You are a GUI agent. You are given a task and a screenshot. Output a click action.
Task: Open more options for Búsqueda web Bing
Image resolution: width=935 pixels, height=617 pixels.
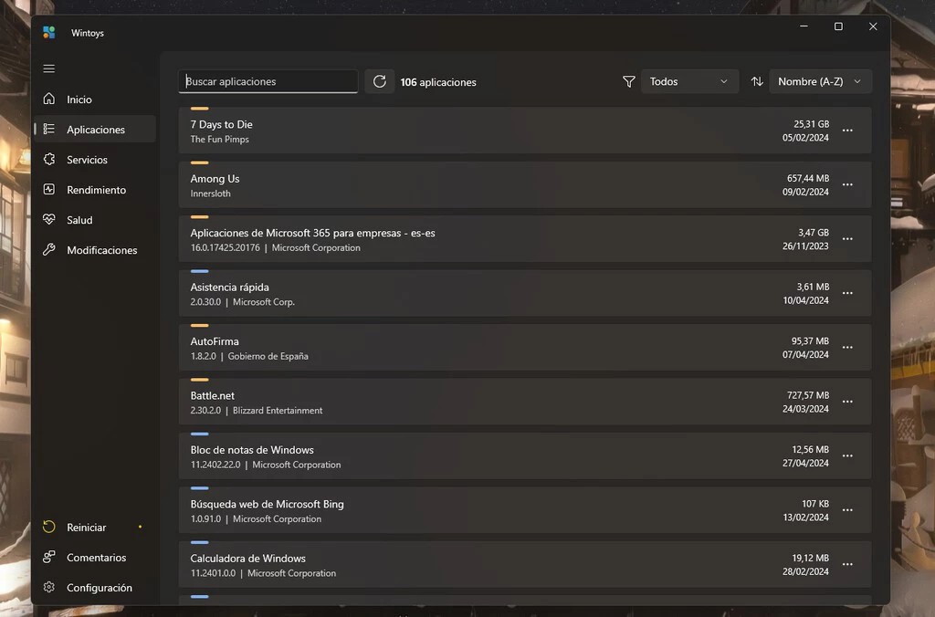pos(847,510)
